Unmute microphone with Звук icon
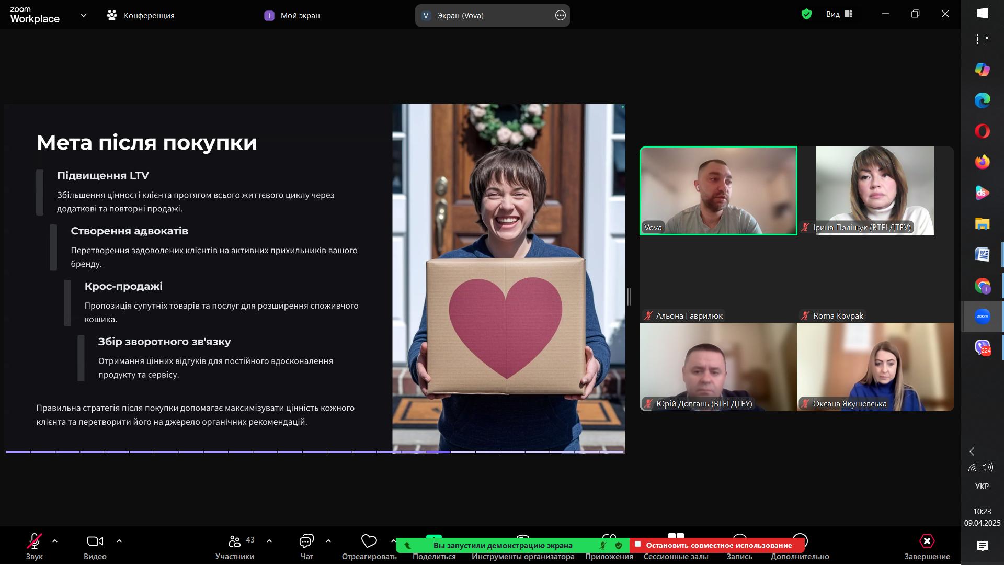 tap(35, 541)
